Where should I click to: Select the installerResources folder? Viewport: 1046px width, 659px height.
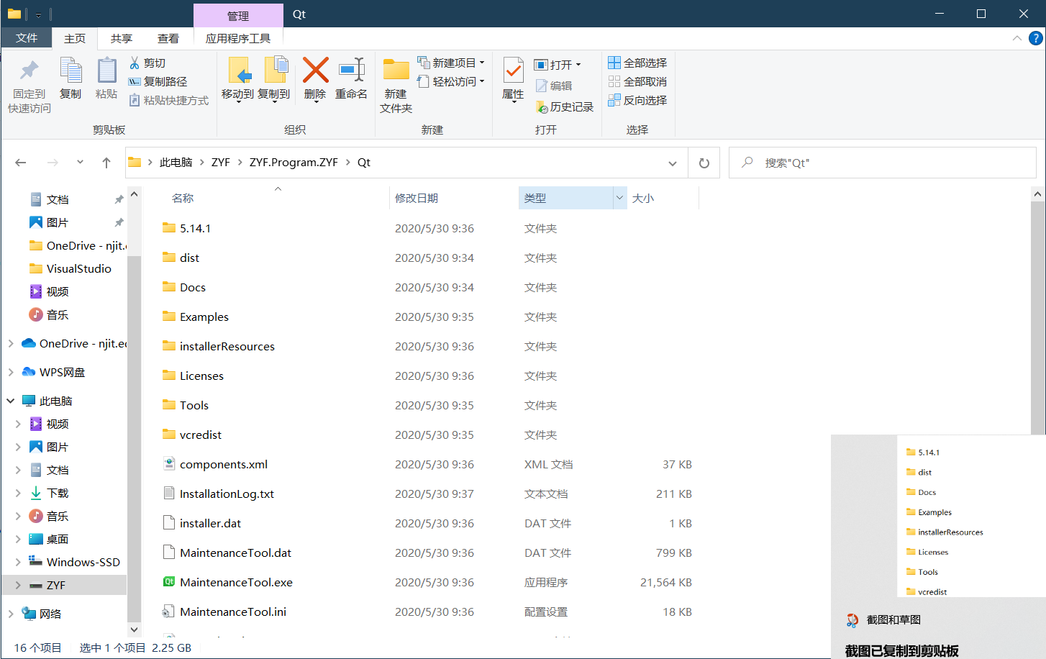[219, 346]
